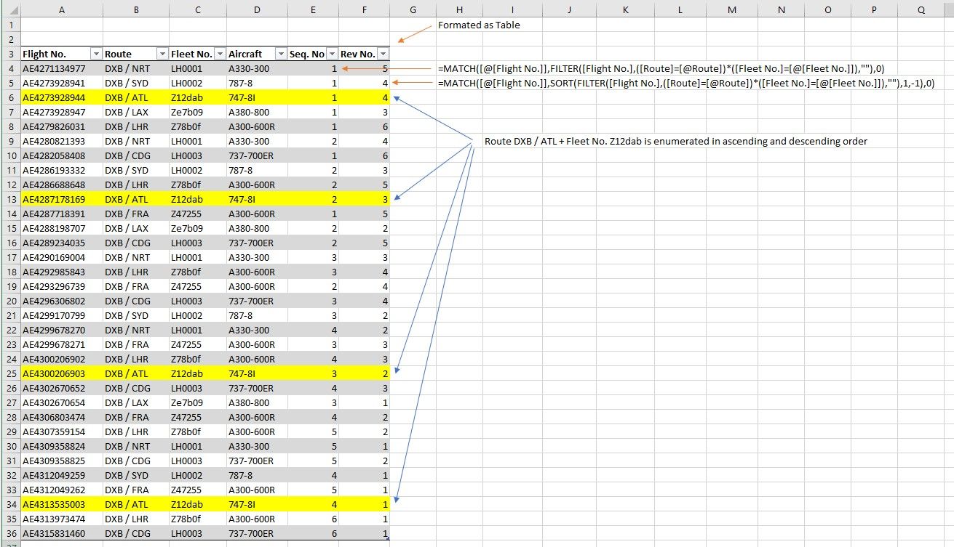Image resolution: width=954 pixels, height=547 pixels.
Task: Select row header 36
Action: point(10,533)
